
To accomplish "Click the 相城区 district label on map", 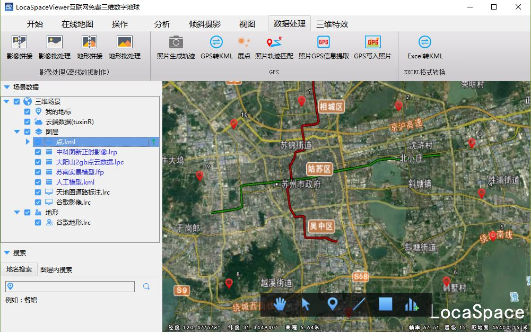I will [331, 107].
